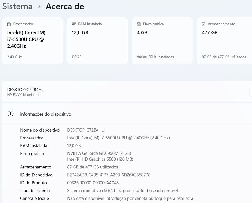Click the Armazenamento drive icon
252x203 pixels.
point(204,24)
